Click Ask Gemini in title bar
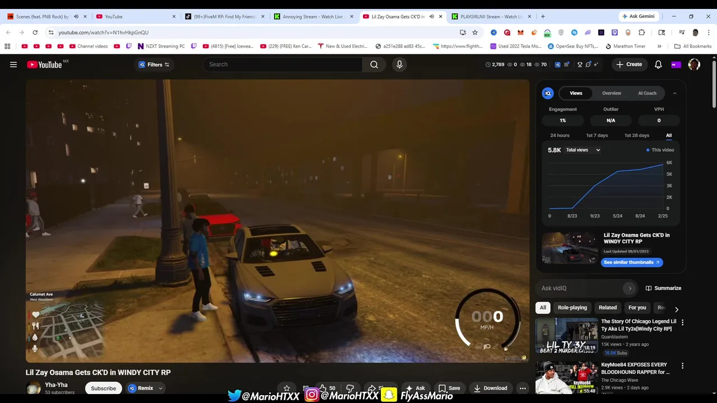Image resolution: width=717 pixels, height=403 pixels. pyautogui.click(x=638, y=16)
